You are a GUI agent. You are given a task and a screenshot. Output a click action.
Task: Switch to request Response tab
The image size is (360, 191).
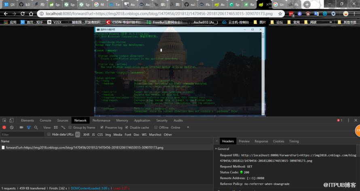(x=261, y=141)
